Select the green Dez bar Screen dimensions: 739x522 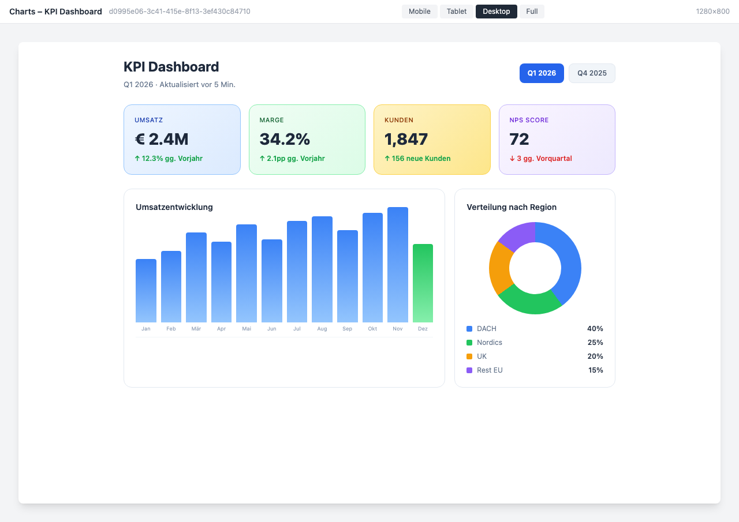coord(423,283)
